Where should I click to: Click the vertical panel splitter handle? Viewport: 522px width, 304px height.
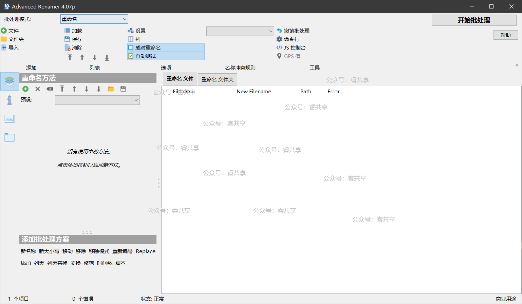[159, 183]
